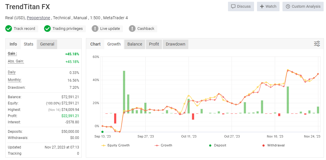Click the Cashback warning icon
Image resolution: width=326 pixels, height=160 pixels.
(x=132, y=29)
